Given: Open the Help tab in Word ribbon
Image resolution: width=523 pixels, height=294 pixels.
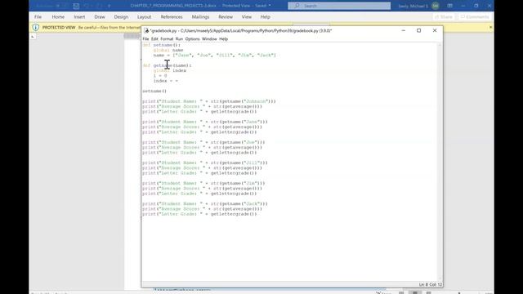Looking at the screenshot, I should click(x=265, y=16).
